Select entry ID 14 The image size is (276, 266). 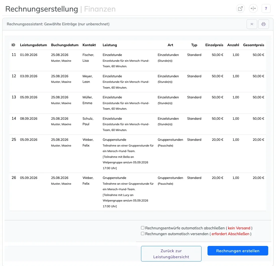[x=14, y=118]
